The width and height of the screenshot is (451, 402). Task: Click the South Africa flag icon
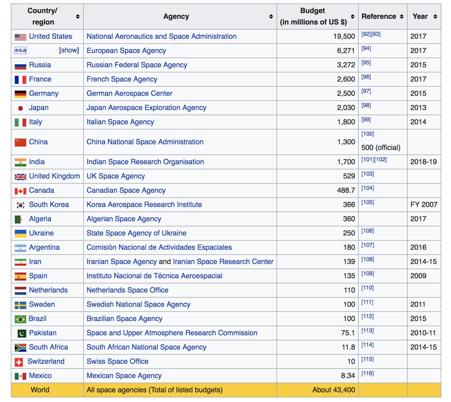[x=21, y=348]
